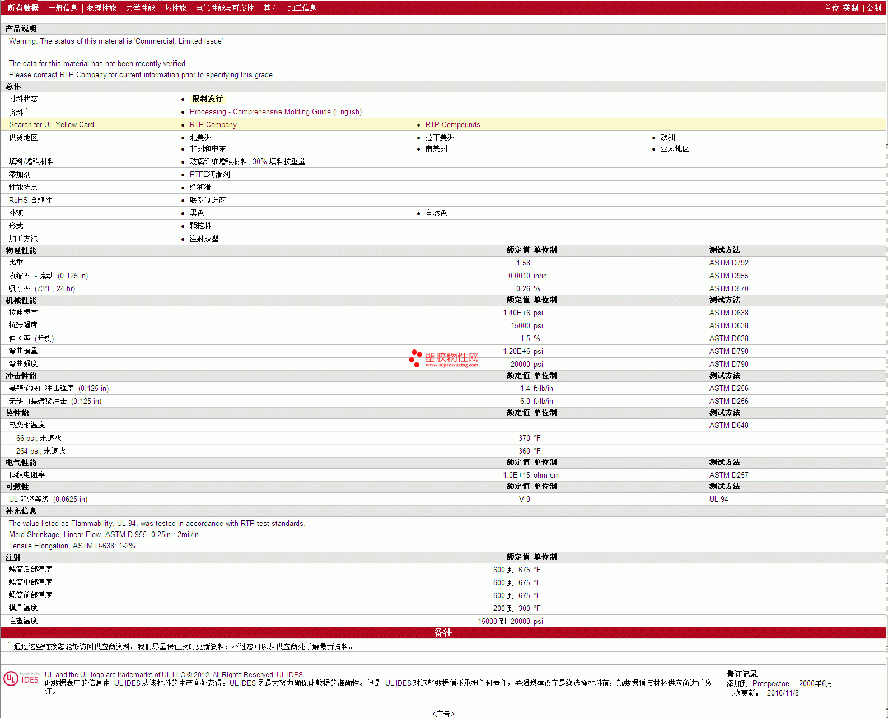Follow the RTP Compounds link
The width and height of the screenshot is (888, 718).
tap(452, 125)
